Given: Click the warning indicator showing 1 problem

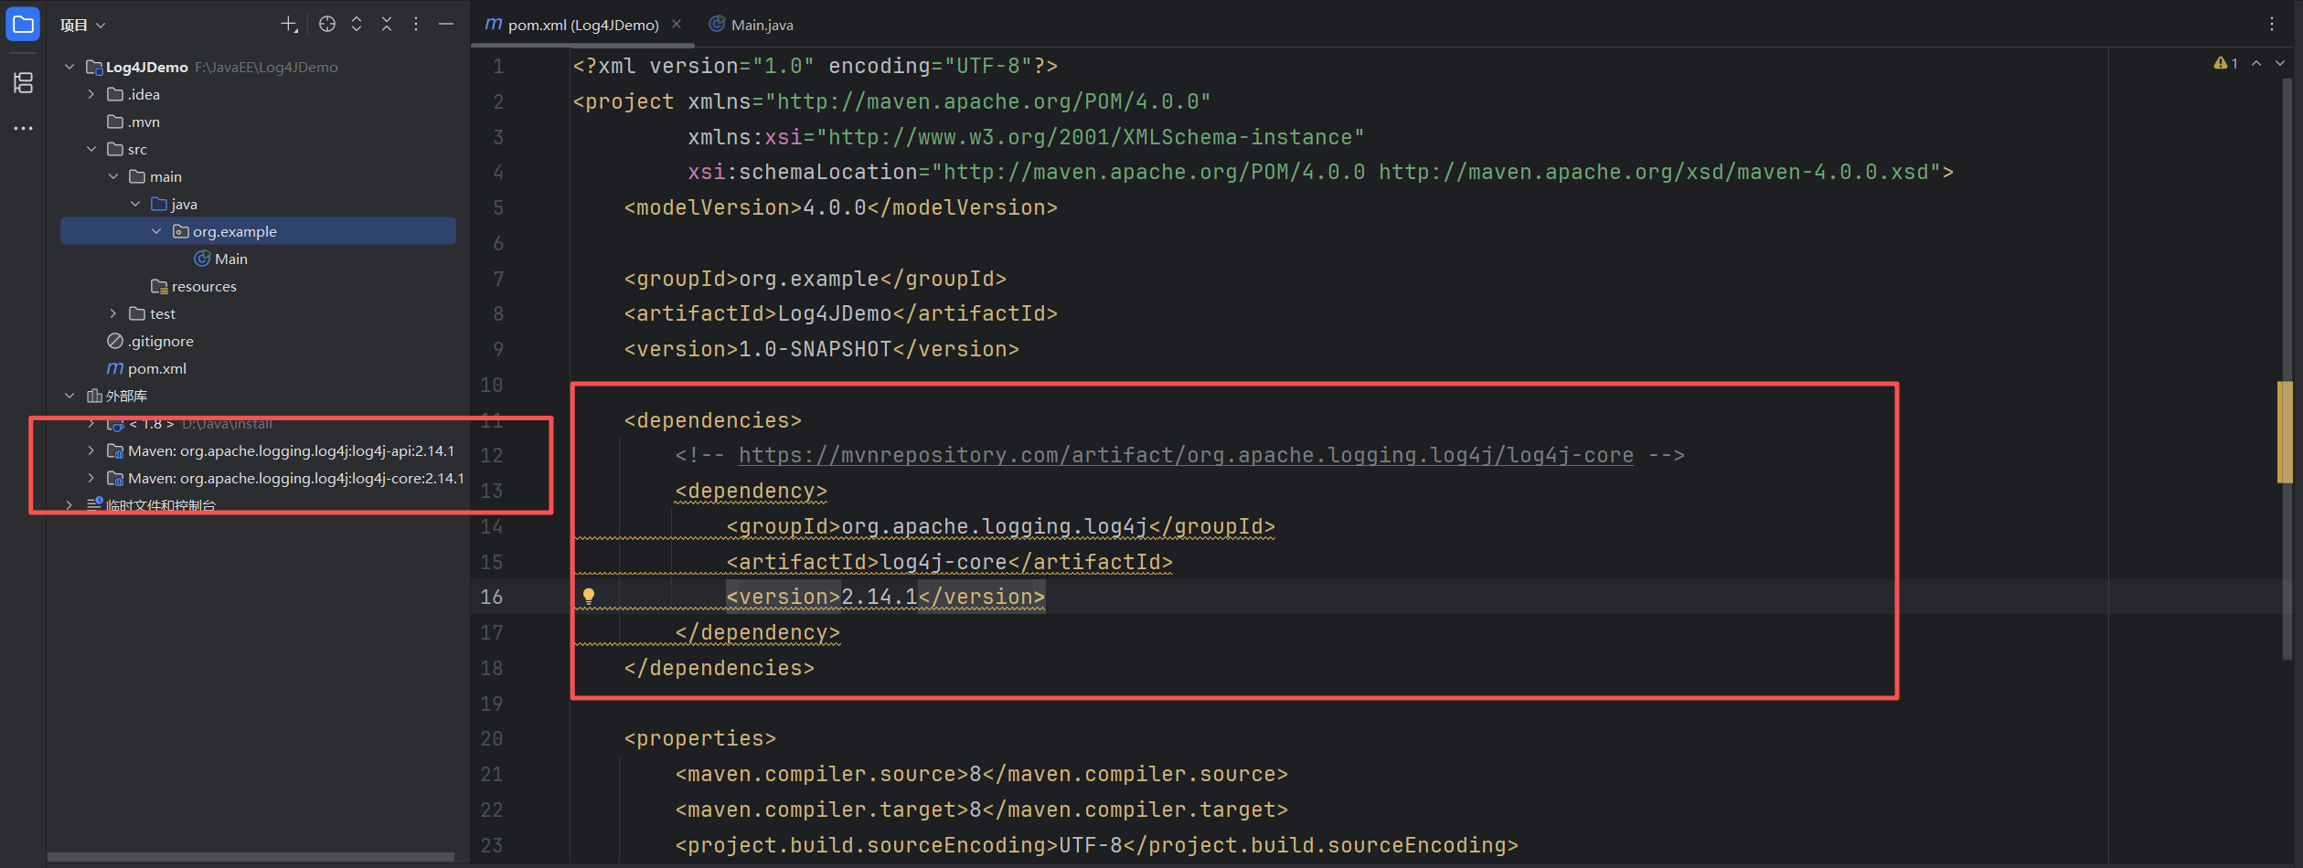Looking at the screenshot, I should [2225, 63].
